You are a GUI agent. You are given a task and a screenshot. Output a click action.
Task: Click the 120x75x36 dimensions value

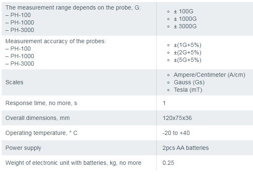pos(177,118)
